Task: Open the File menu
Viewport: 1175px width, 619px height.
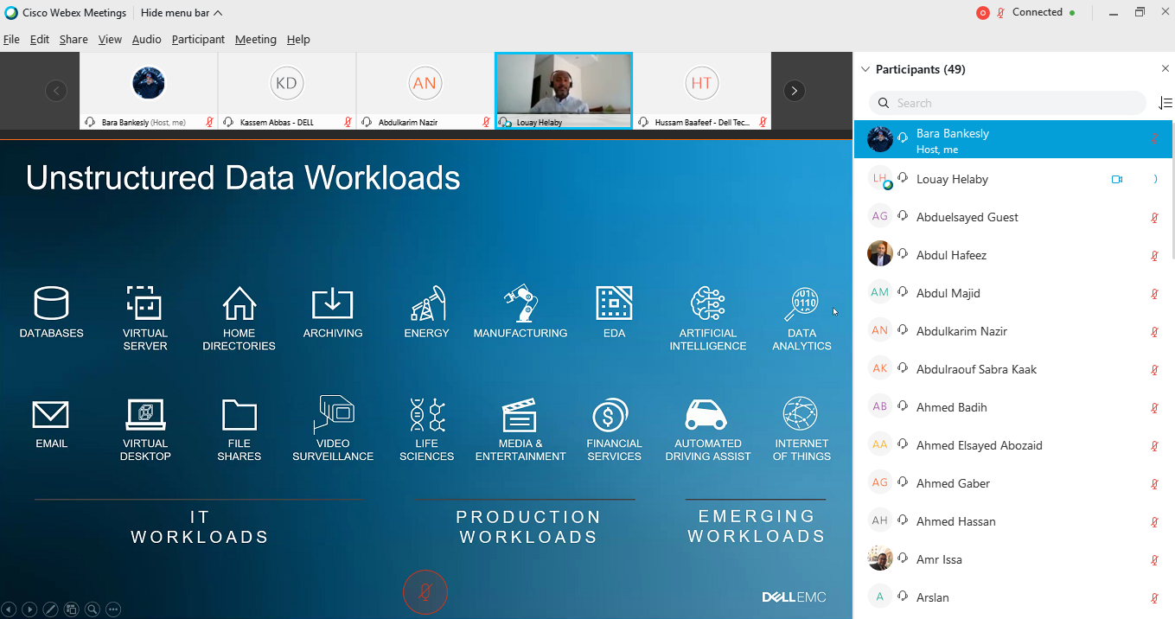Action: click(x=11, y=40)
